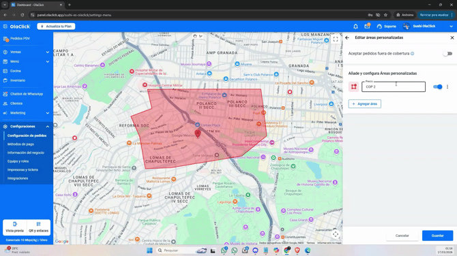Click the Cancelar button
The image size is (457, 256).
tap(402, 236)
